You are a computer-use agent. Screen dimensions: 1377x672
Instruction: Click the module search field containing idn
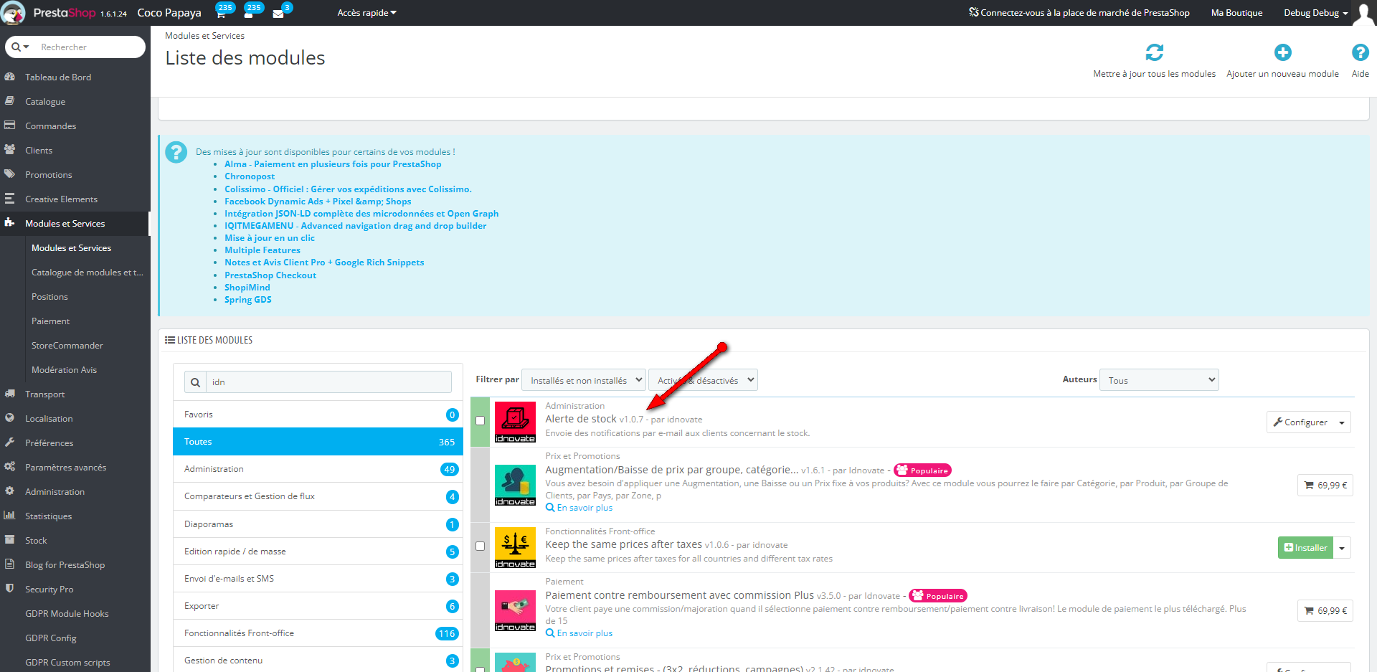tap(328, 382)
